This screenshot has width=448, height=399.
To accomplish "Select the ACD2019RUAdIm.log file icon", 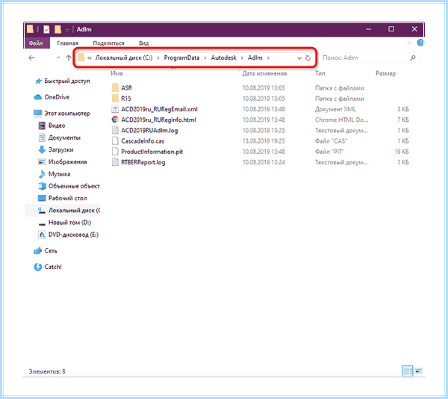I will point(115,130).
